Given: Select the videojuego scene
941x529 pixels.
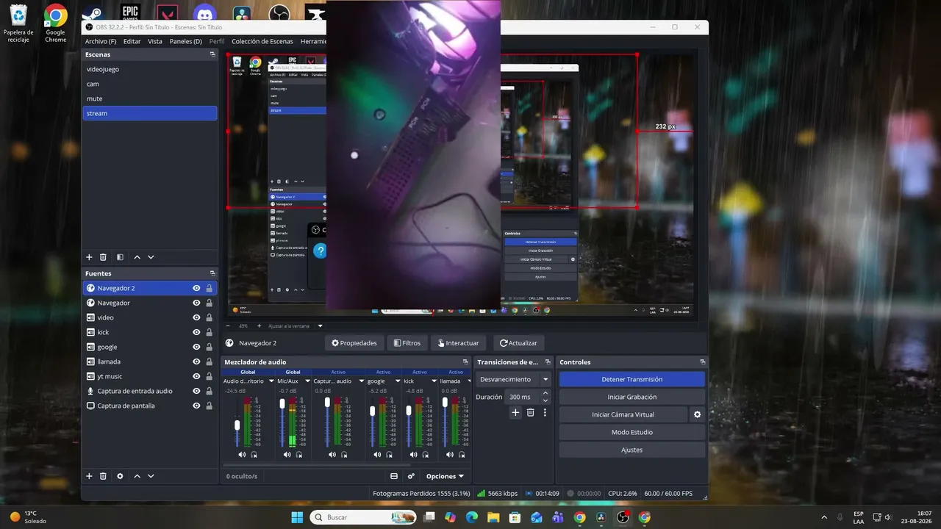Looking at the screenshot, I should tap(150, 69).
